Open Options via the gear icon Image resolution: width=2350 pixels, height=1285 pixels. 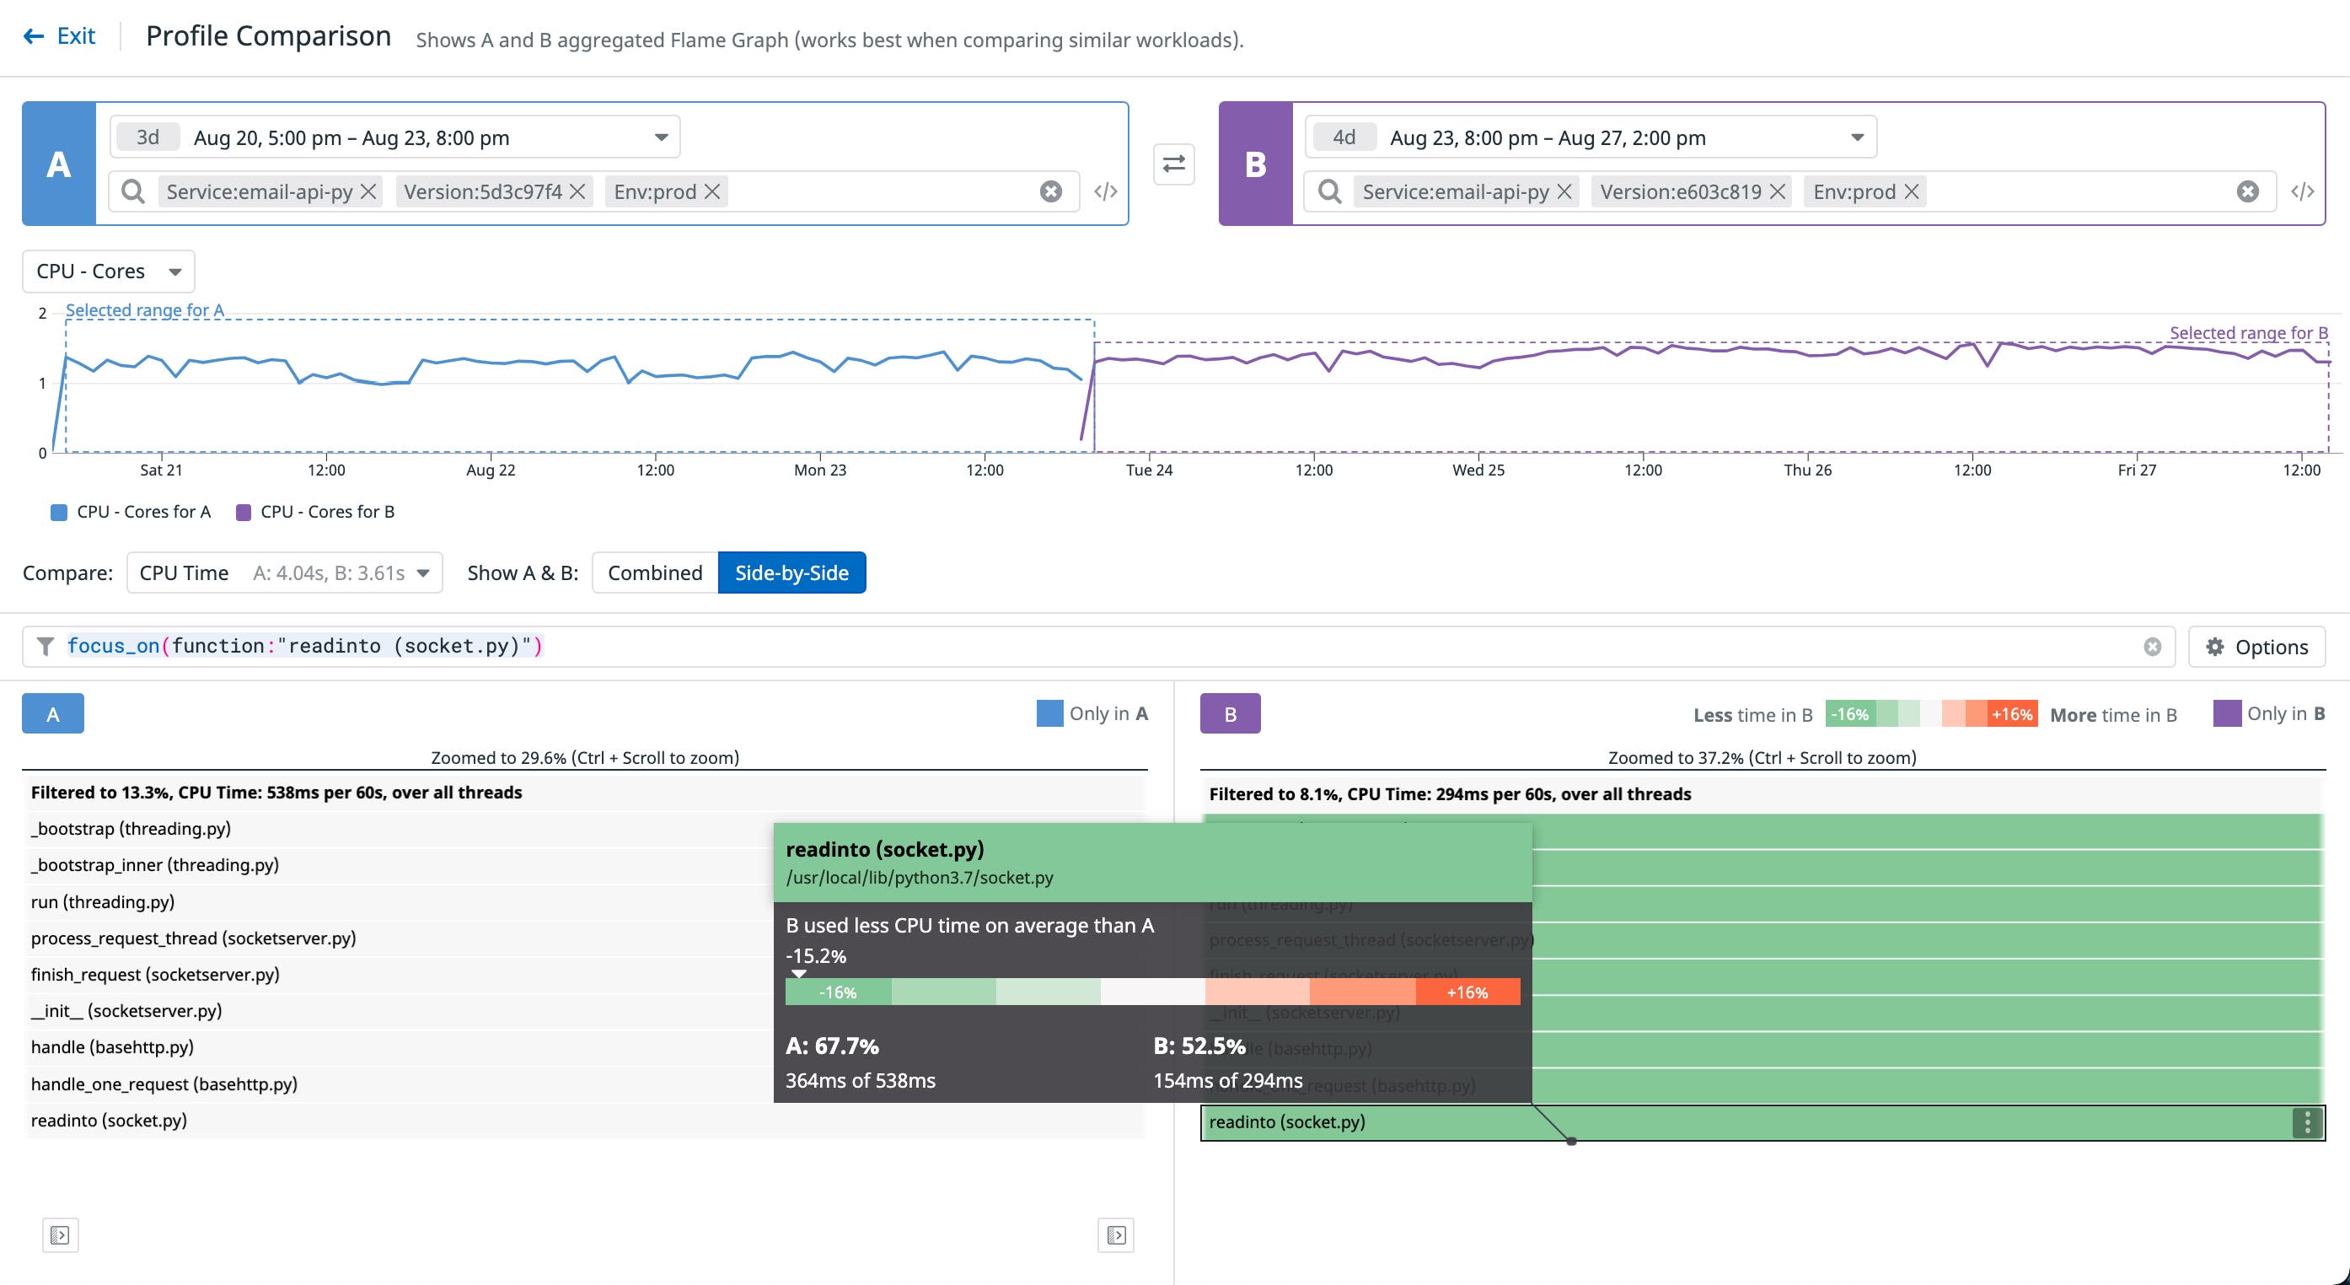pos(2215,646)
